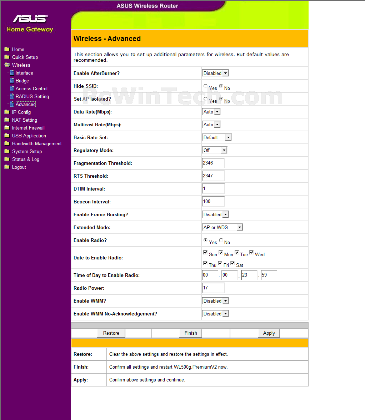Click the DTIM Interval field
This screenshot has width=365, height=420.
coord(213,188)
